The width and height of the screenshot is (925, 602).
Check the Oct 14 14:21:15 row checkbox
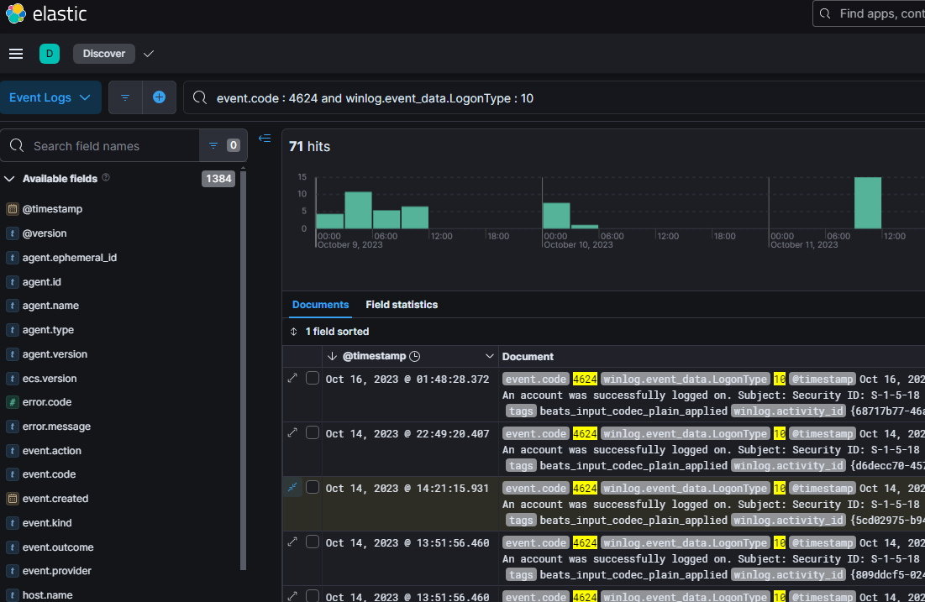coord(313,488)
